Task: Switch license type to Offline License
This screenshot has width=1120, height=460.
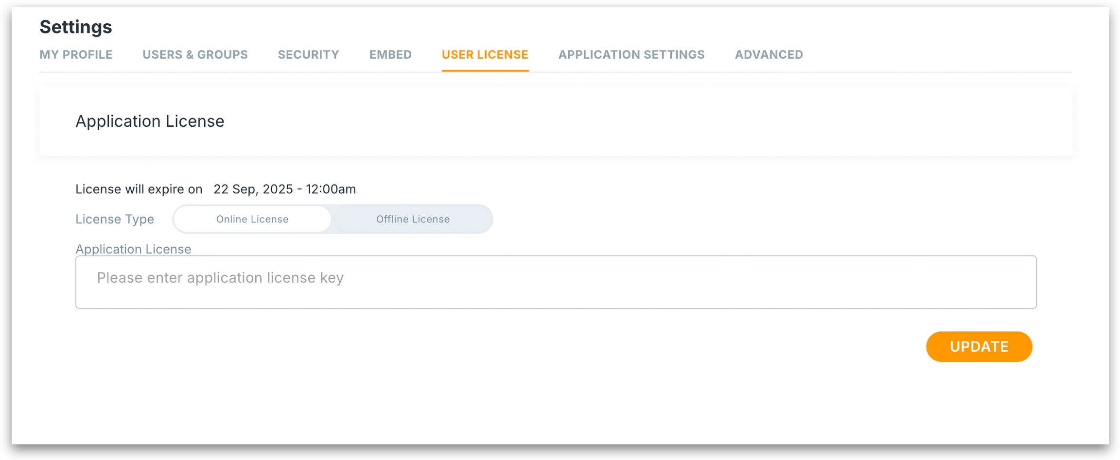Action: (x=413, y=219)
